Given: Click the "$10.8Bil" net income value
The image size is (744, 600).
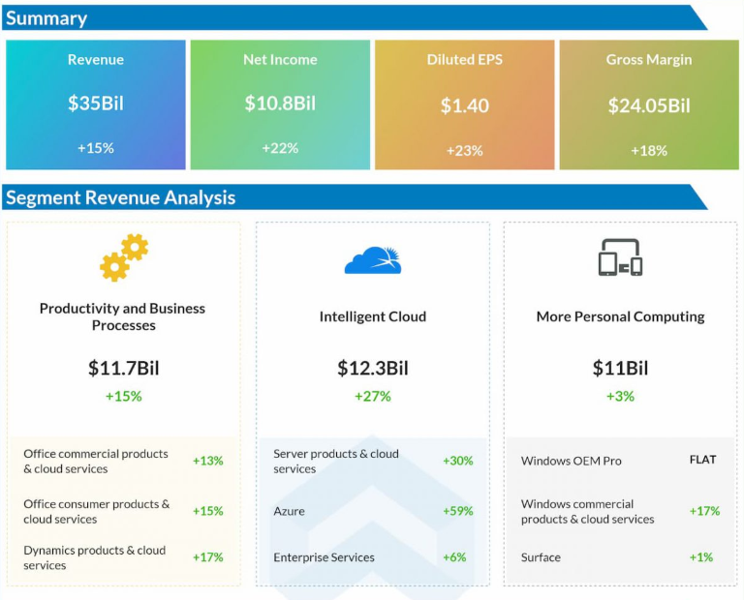Looking at the screenshot, I should tap(280, 103).
